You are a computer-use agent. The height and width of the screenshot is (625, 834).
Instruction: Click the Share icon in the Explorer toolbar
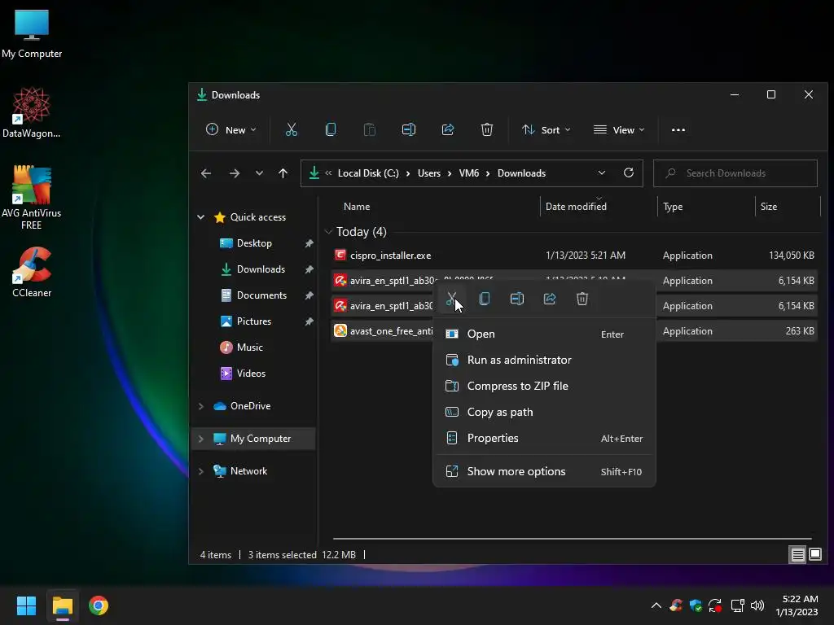click(x=448, y=129)
